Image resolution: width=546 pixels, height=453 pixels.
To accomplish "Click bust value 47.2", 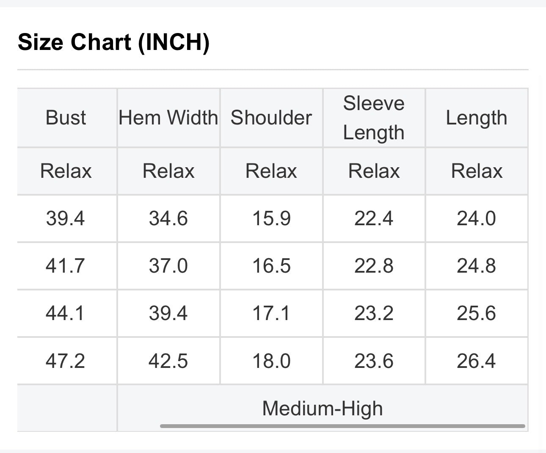I will [65, 361].
